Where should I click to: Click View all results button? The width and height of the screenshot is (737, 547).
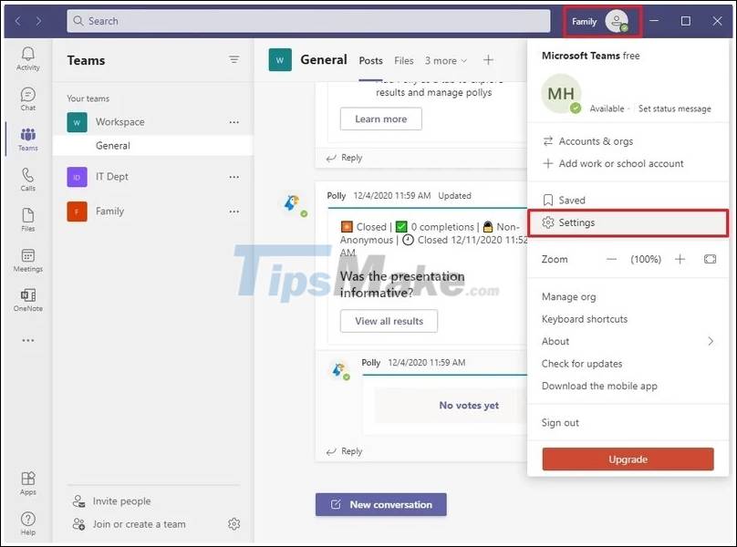pos(389,321)
